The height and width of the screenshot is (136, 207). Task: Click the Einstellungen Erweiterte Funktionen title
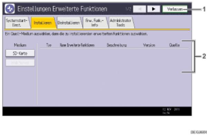(x=62, y=9)
